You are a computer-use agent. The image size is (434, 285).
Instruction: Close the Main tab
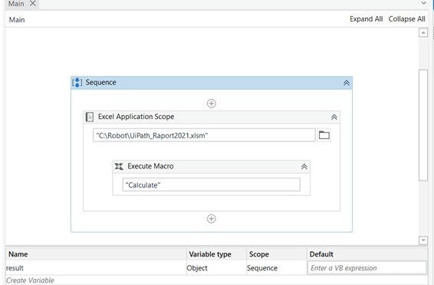point(33,3)
